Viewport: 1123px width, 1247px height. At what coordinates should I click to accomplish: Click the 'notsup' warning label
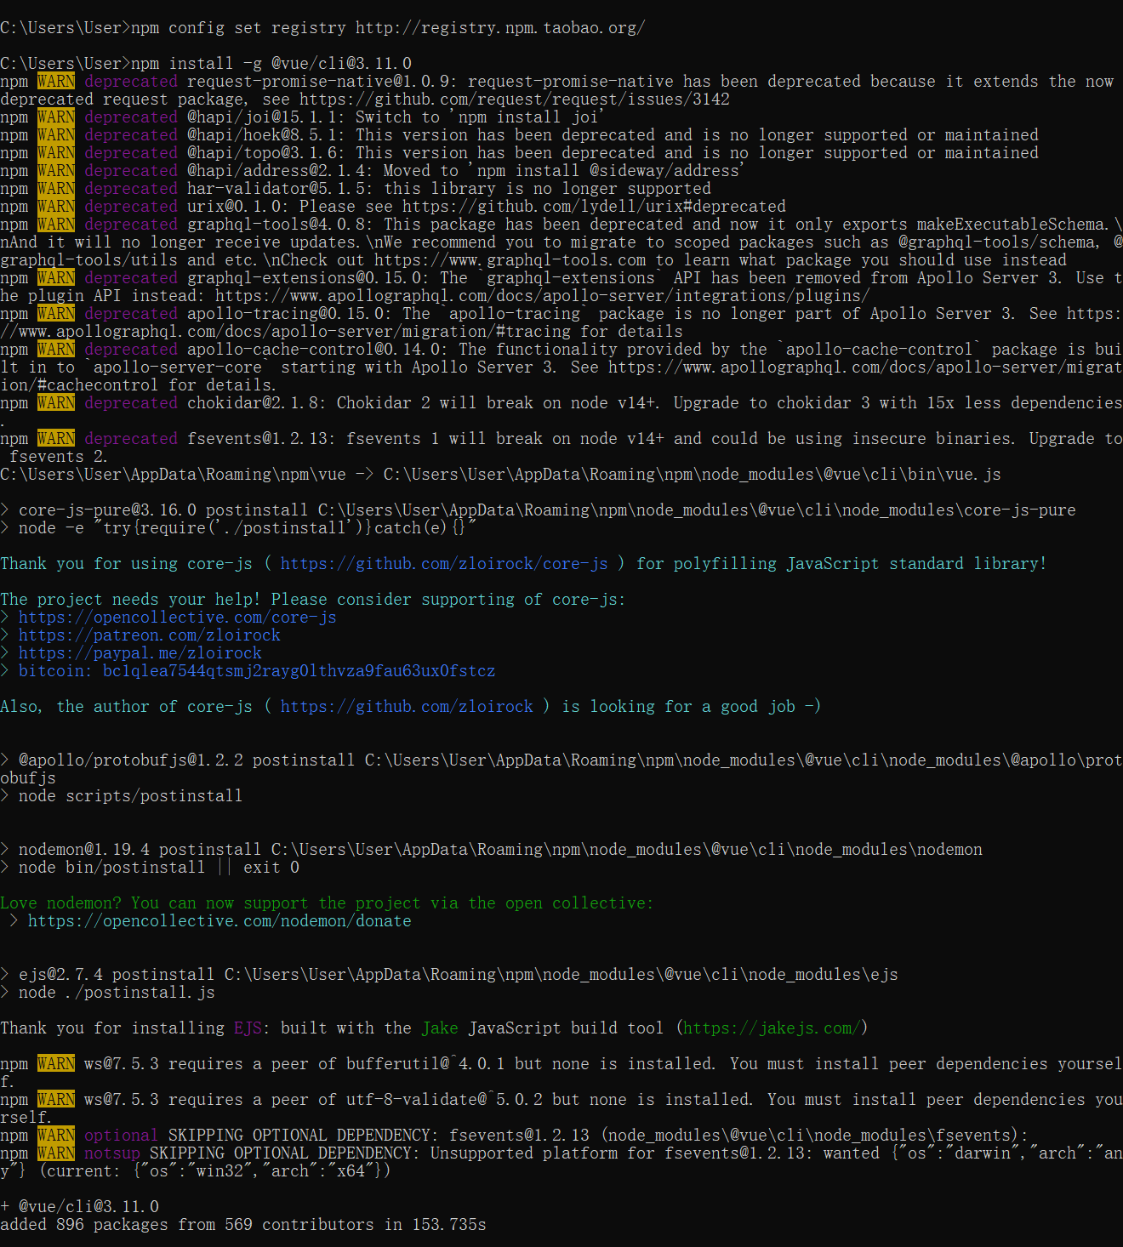(x=112, y=1153)
